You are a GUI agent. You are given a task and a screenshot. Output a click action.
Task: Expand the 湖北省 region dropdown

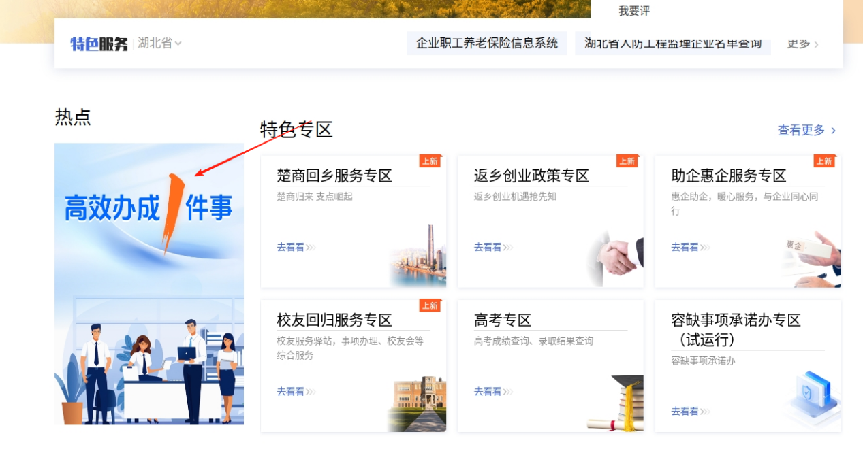159,44
